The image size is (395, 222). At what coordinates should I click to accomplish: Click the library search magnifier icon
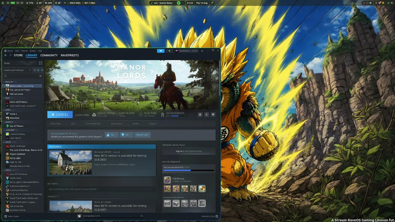5,76
